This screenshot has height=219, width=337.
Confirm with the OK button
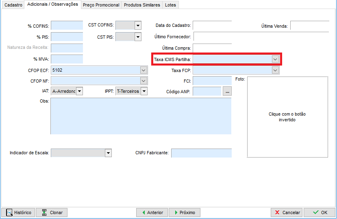coord(319,212)
